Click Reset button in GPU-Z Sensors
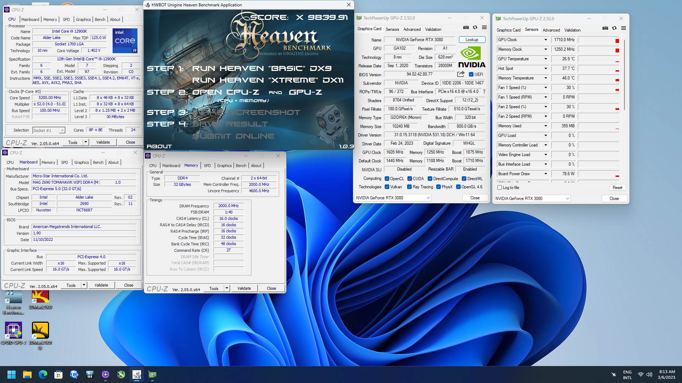 click(x=617, y=188)
